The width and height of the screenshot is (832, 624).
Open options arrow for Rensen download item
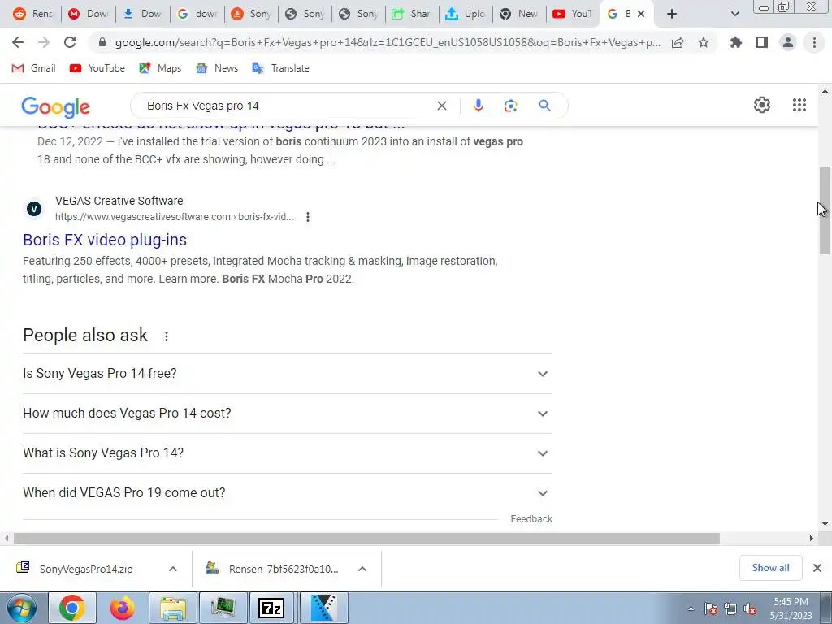[x=362, y=569]
